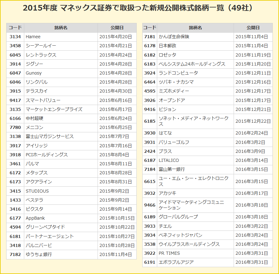The height and width of the screenshot is (274, 279).
Task: Select code 3926 for オープンドア
Action: point(150,100)
